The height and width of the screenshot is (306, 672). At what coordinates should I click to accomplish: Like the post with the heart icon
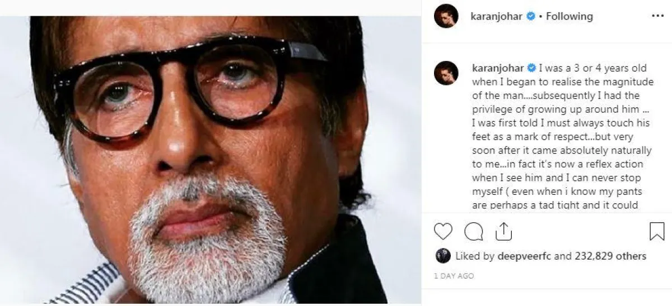point(443,231)
